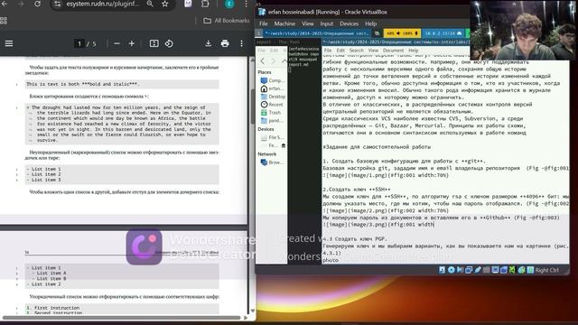Image resolution: width=578 pixels, height=325 pixels.
Task: Rotate the PDF counterclockwise
Action: (x=169, y=43)
